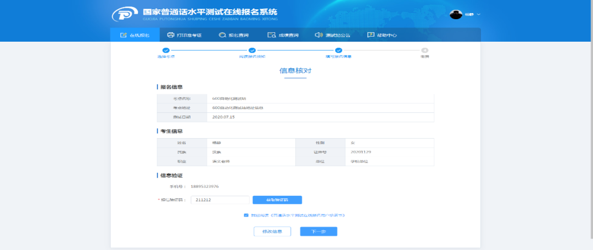Click the 下一步 button
593x250 pixels.
318,231
